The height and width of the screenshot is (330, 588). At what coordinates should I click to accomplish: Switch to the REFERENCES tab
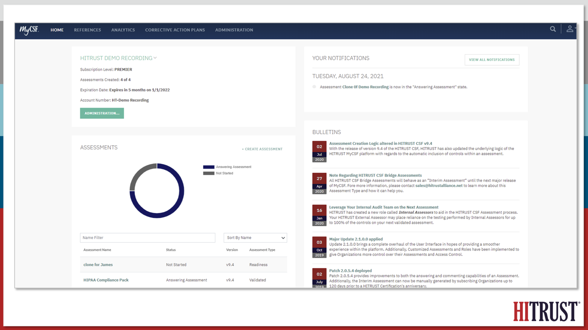87,30
